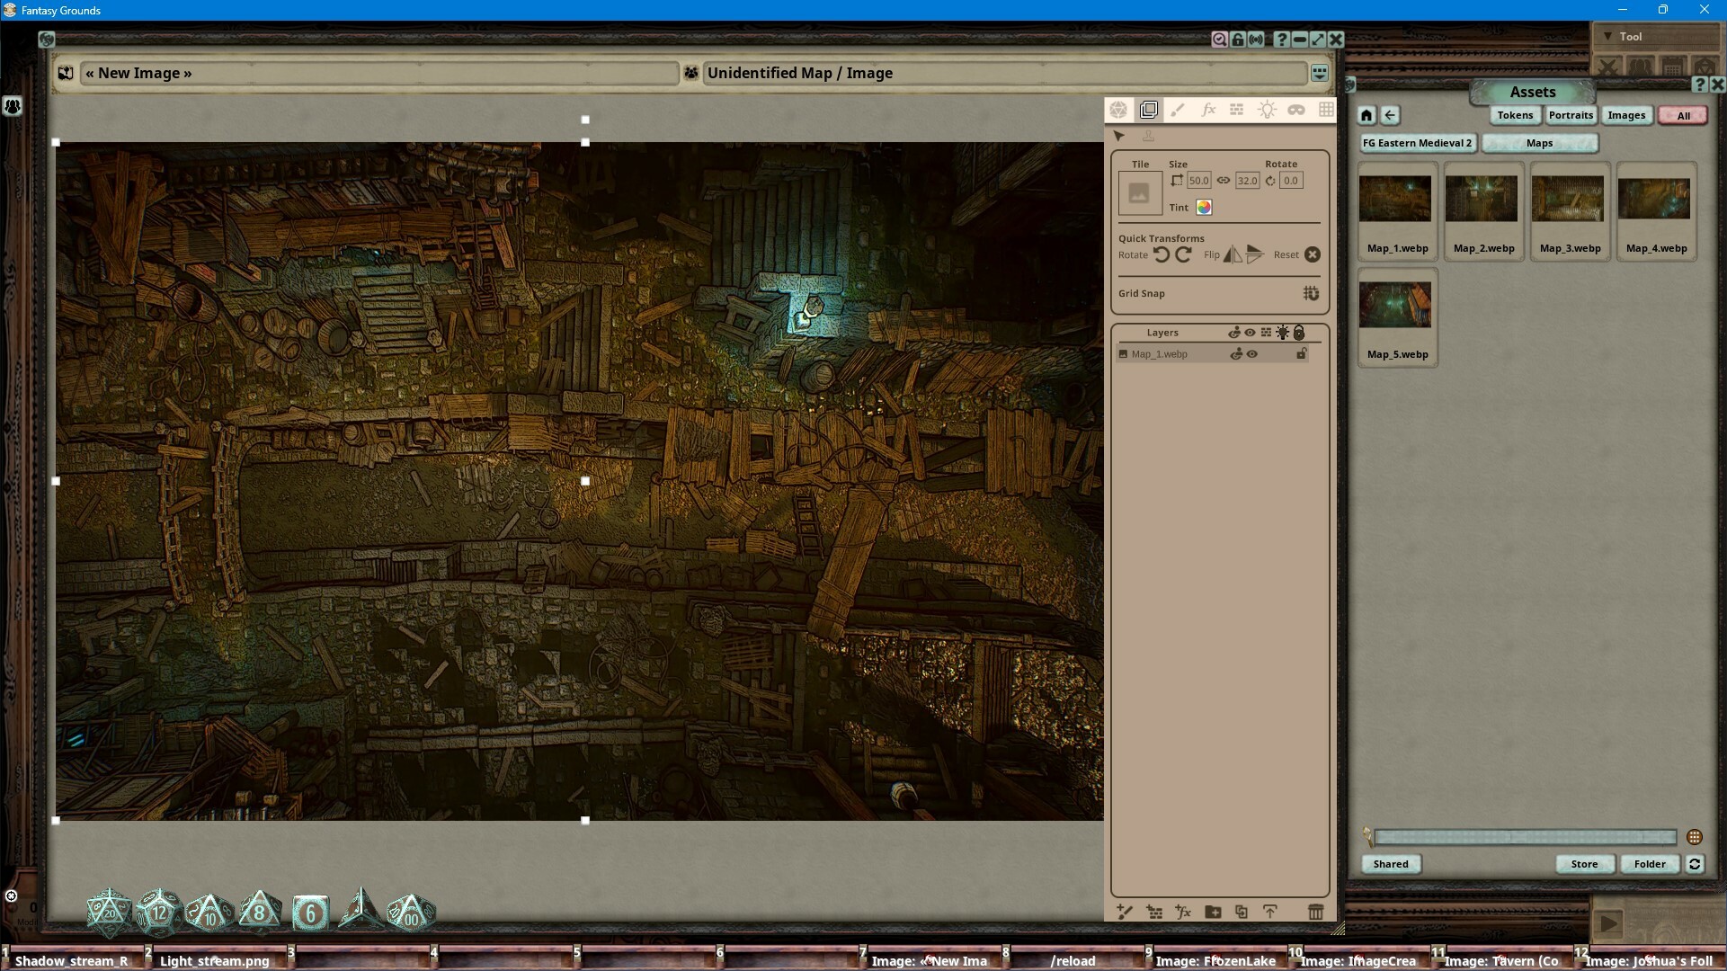Delete the selected layer with trash icon
This screenshot has width=1727, height=971.
click(x=1316, y=912)
